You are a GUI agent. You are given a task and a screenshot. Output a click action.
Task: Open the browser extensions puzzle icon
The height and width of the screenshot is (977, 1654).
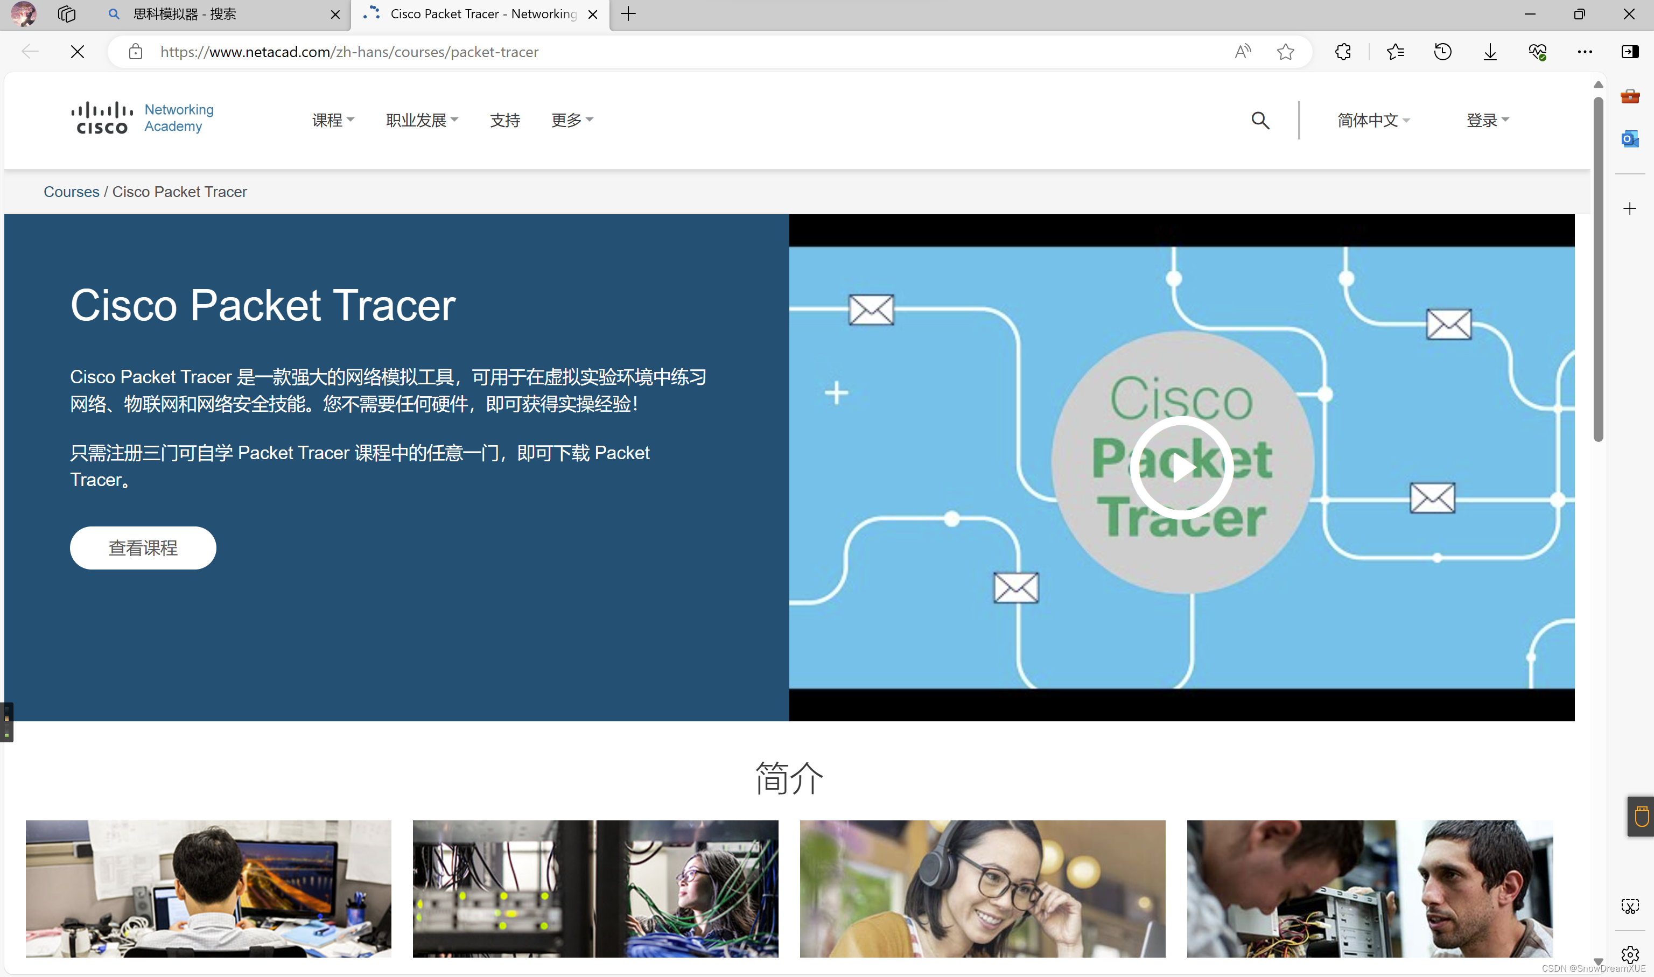[1343, 51]
